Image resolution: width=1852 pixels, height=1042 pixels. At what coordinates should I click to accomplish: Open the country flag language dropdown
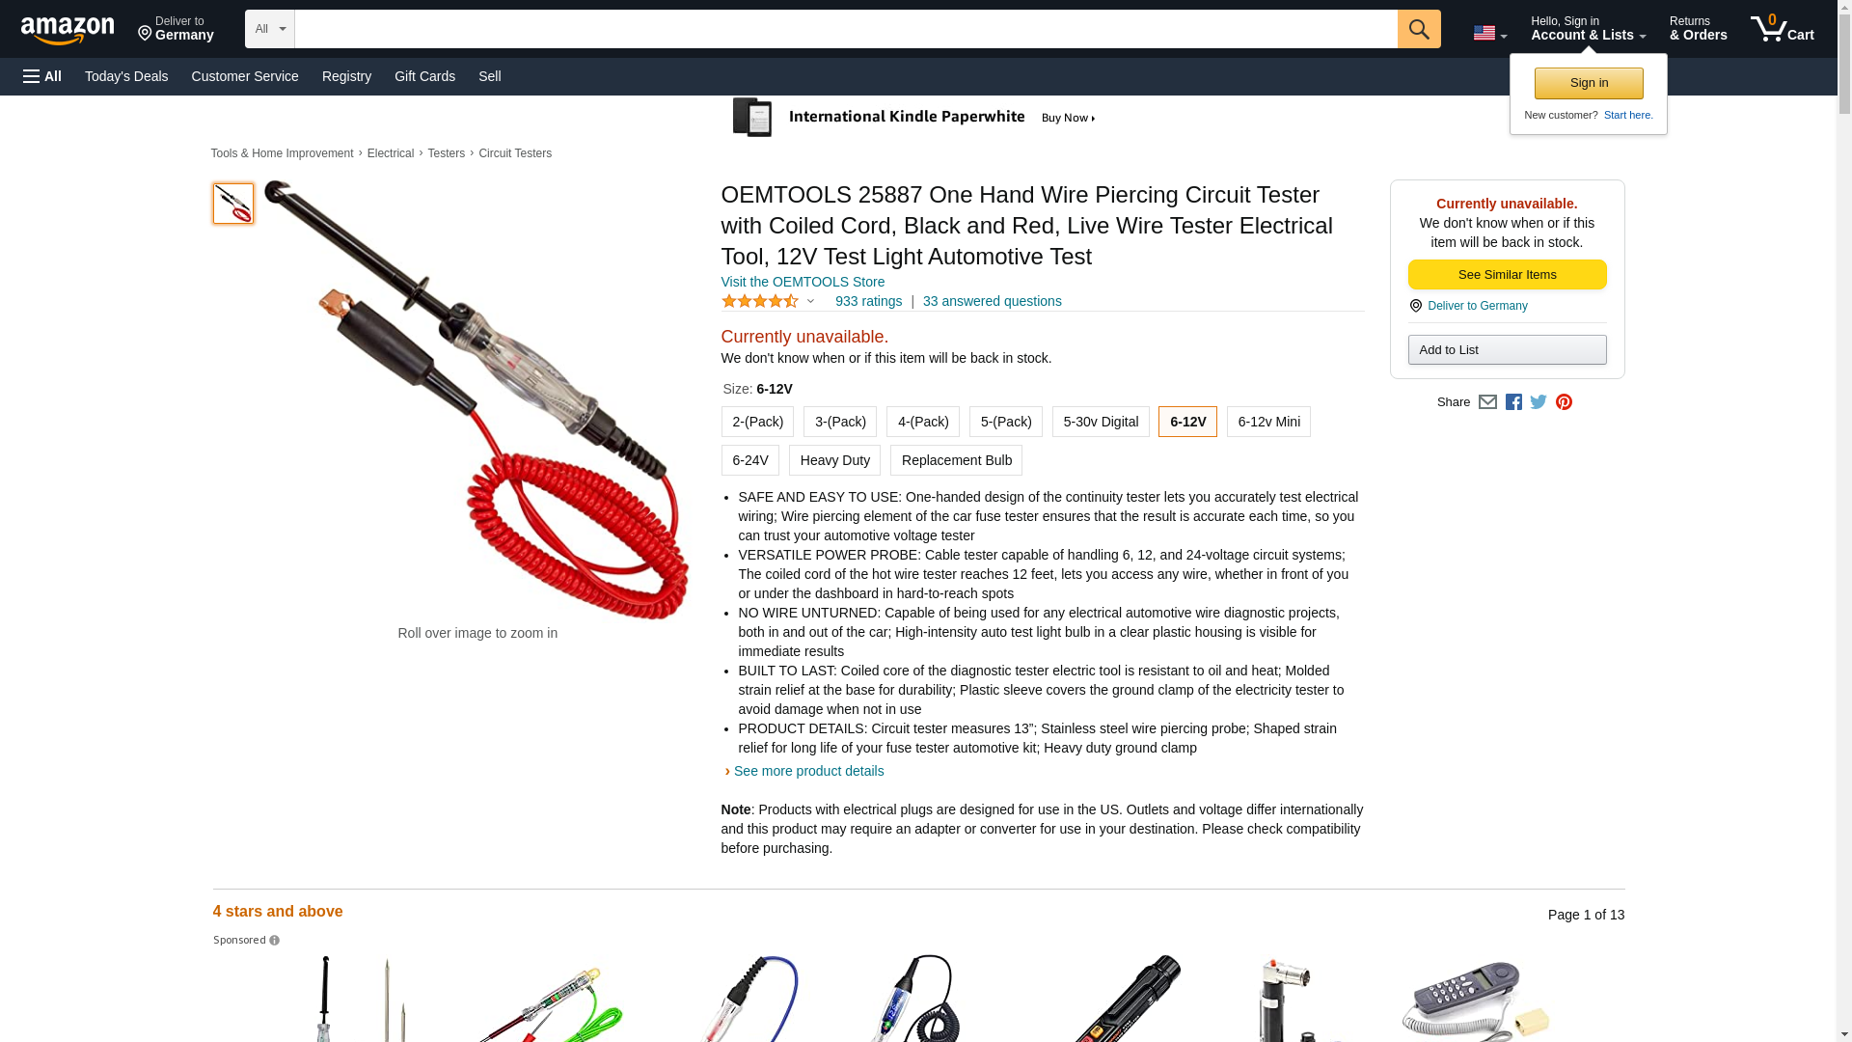point(1489,33)
